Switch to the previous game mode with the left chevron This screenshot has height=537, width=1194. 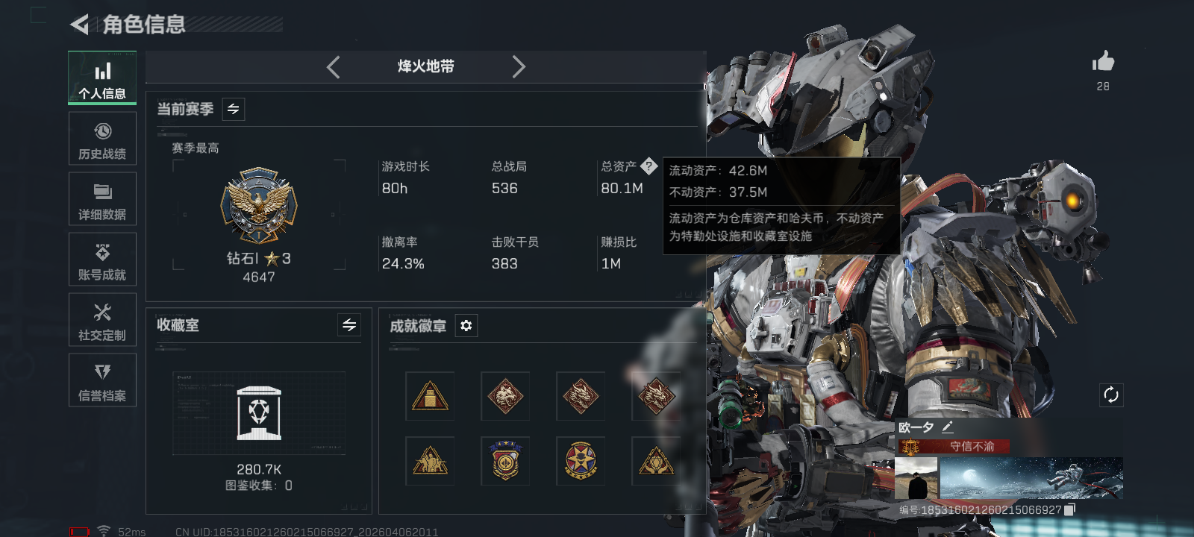[334, 67]
